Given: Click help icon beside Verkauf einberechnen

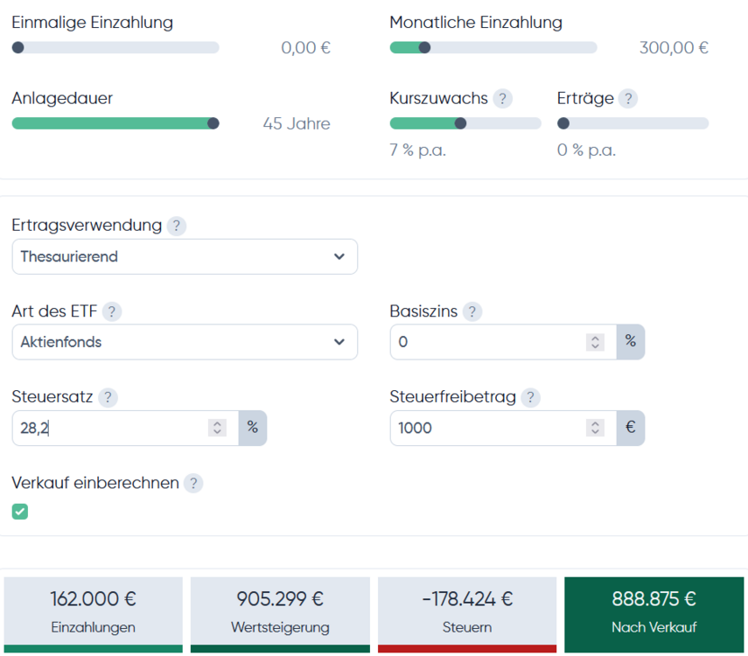Looking at the screenshot, I should (193, 483).
